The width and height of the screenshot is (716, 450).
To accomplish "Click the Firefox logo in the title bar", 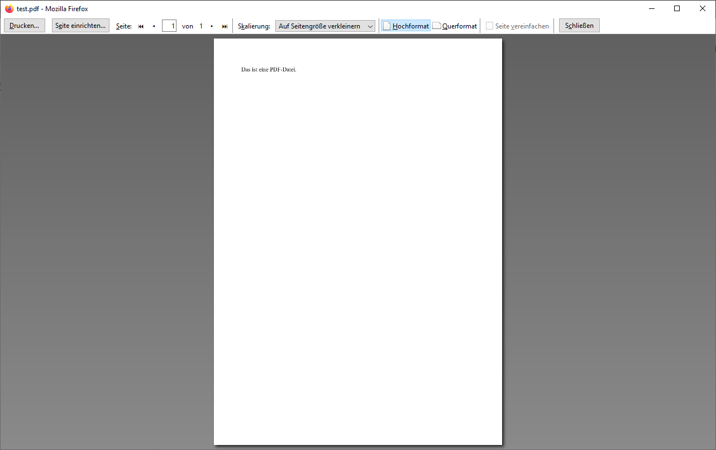I will click(9, 8).
